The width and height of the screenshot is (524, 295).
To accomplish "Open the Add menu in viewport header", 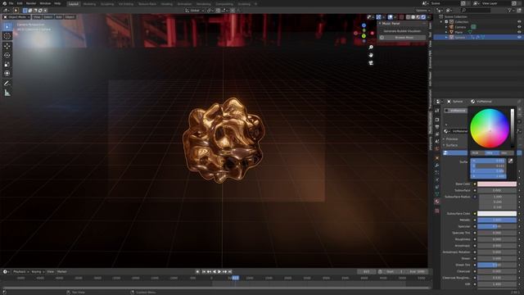I will pos(59,17).
